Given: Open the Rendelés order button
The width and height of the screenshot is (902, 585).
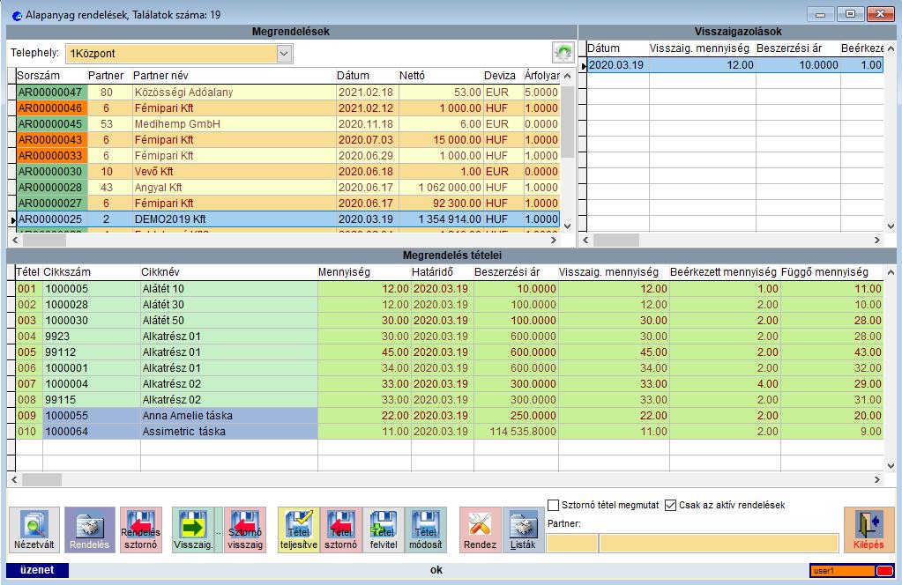Looking at the screenshot, I should tap(90, 529).
